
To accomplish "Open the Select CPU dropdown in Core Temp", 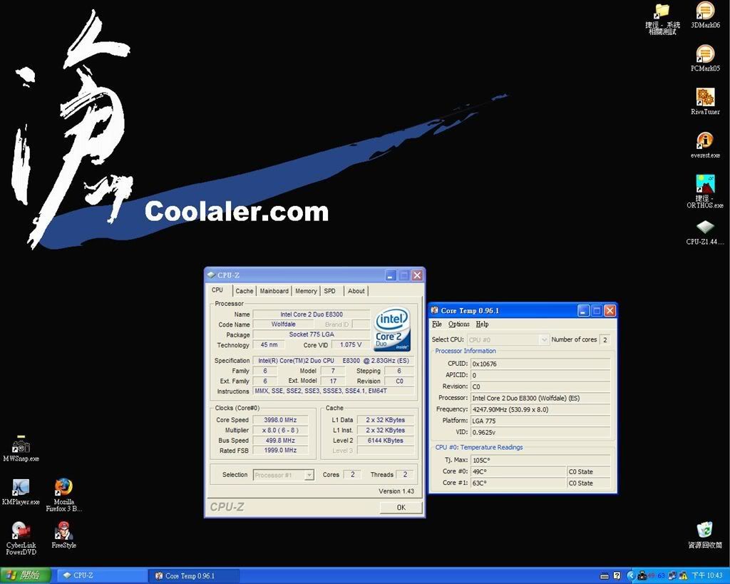I will pos(508,340).
